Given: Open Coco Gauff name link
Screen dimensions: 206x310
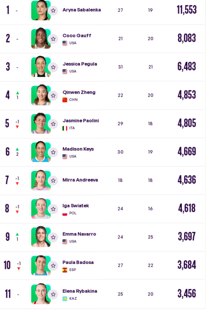Looking at the screenshot, I should point(77,36).
